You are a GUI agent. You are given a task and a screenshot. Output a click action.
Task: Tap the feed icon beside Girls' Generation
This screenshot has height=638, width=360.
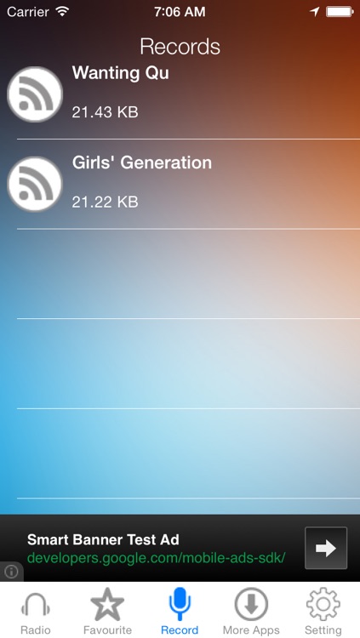35,185
